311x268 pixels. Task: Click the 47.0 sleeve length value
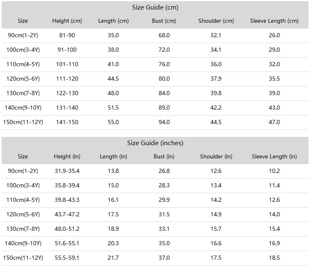274,122
